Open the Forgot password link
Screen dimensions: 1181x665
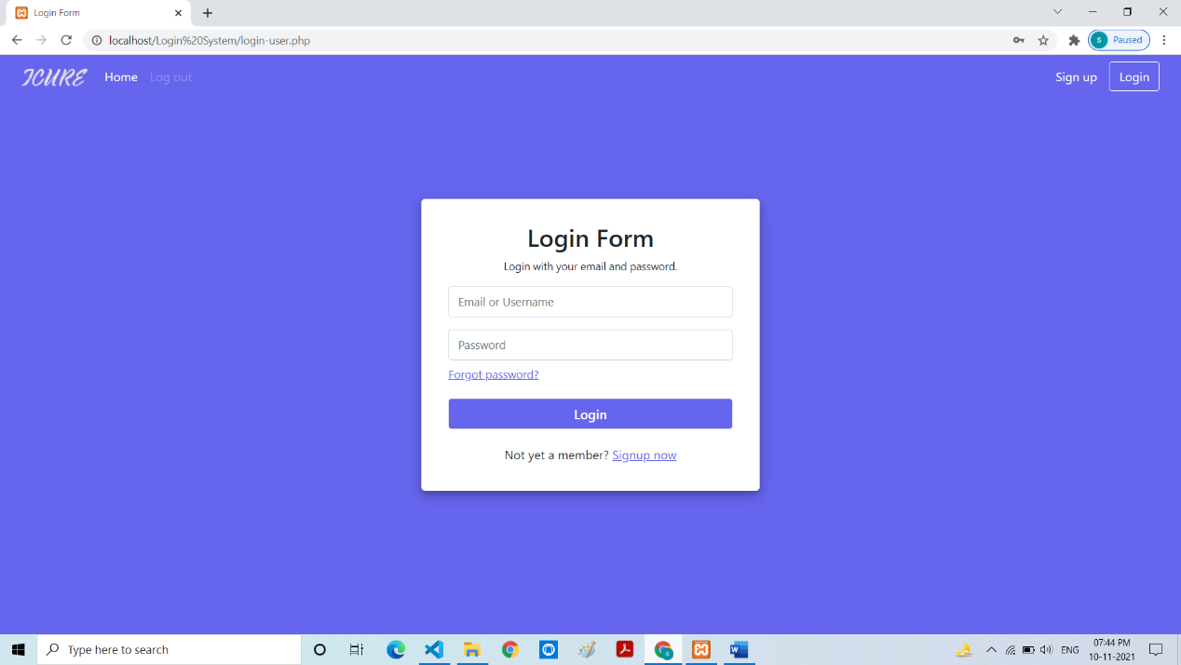coord(494,374)
